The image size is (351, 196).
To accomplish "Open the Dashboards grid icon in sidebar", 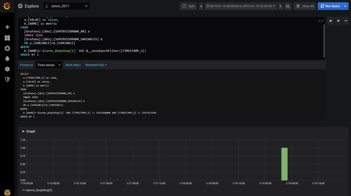I will (7, 38).
